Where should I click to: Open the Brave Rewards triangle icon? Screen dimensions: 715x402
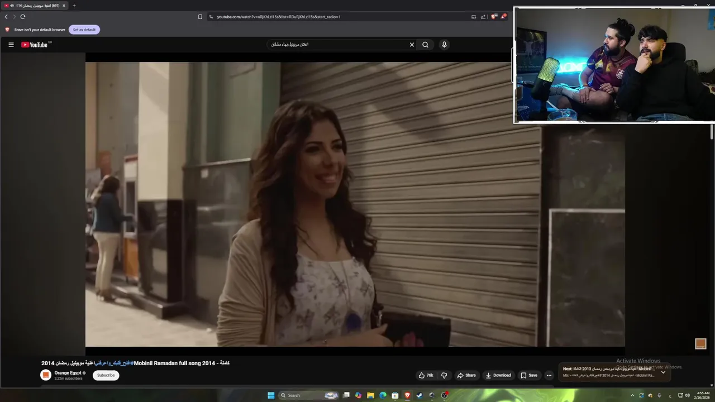pyautogui.click(x=503, y=17)
